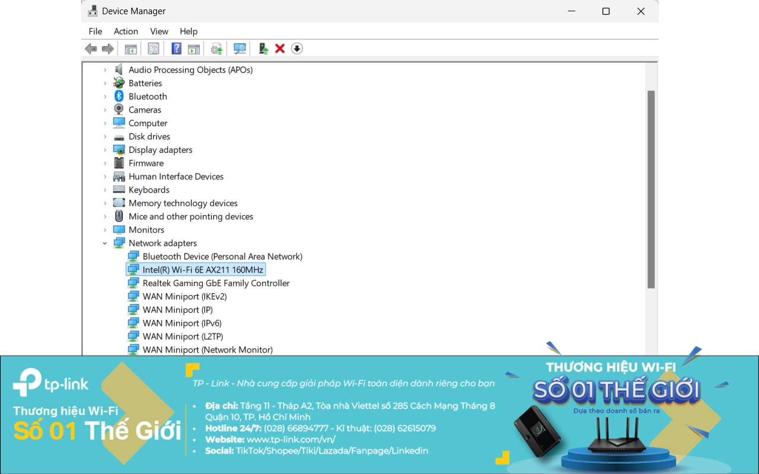Viewport: 759px width, 474px height.
Task: Expand the Memory technology devices node
Action: (x=105, y=203)
